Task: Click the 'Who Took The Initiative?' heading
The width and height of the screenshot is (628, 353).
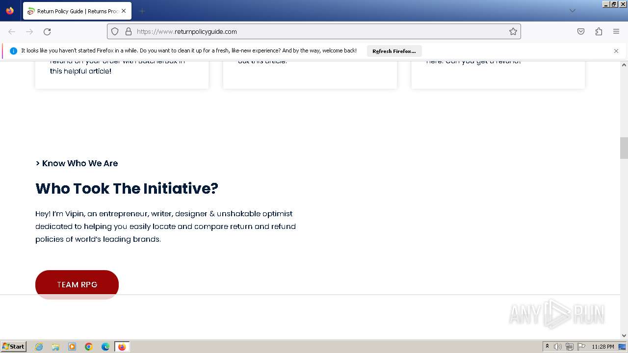Action: [127, 188]
